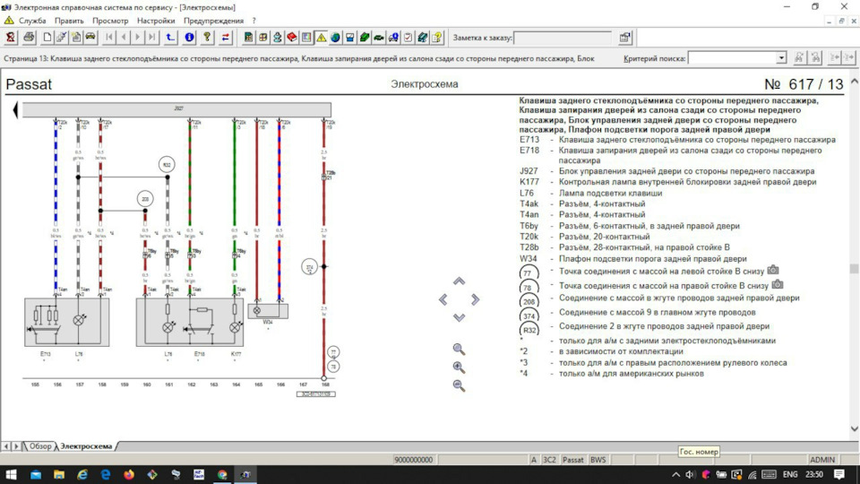This screenshot has height=484, width=860.
Task: Pan diagram down with the down arrow
Action: (x=459, y=317)
